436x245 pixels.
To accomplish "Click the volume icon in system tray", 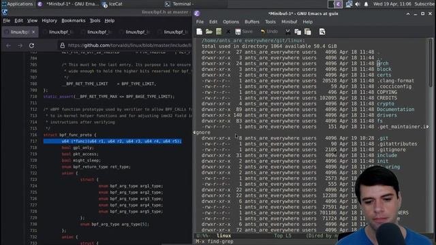I will click(358, 4).
